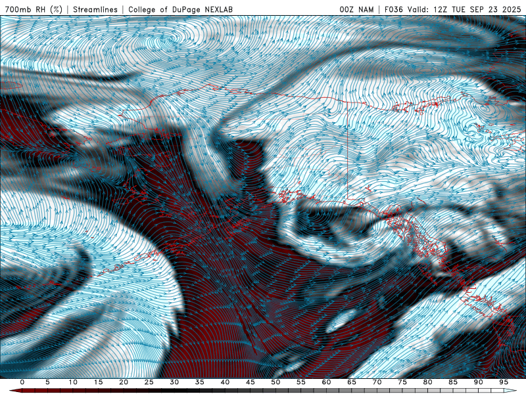Select the '15' value on the RH scale

click(x=98, y=382)
